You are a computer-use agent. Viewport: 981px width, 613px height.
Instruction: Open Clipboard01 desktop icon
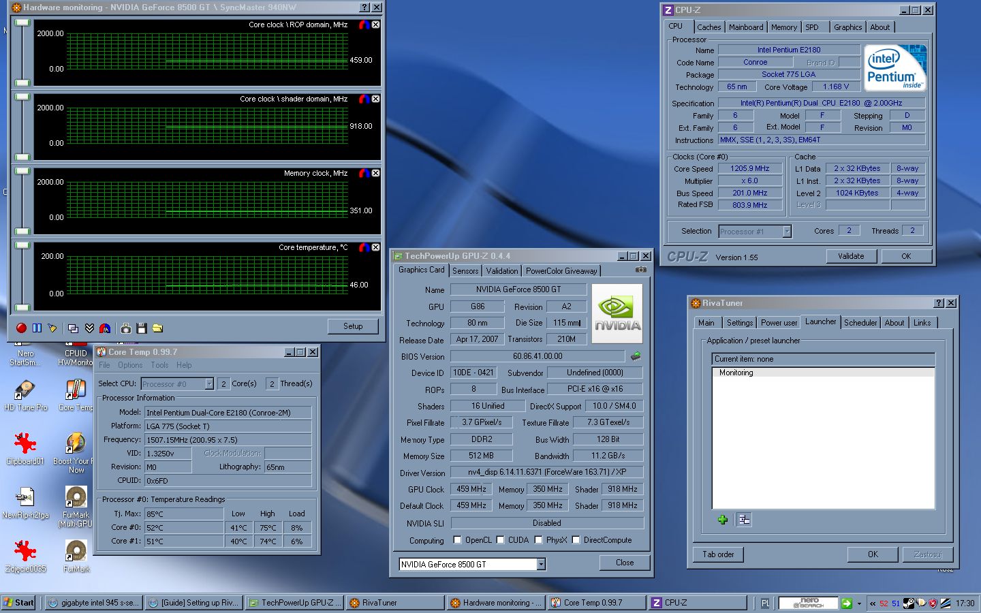[25, 449]
